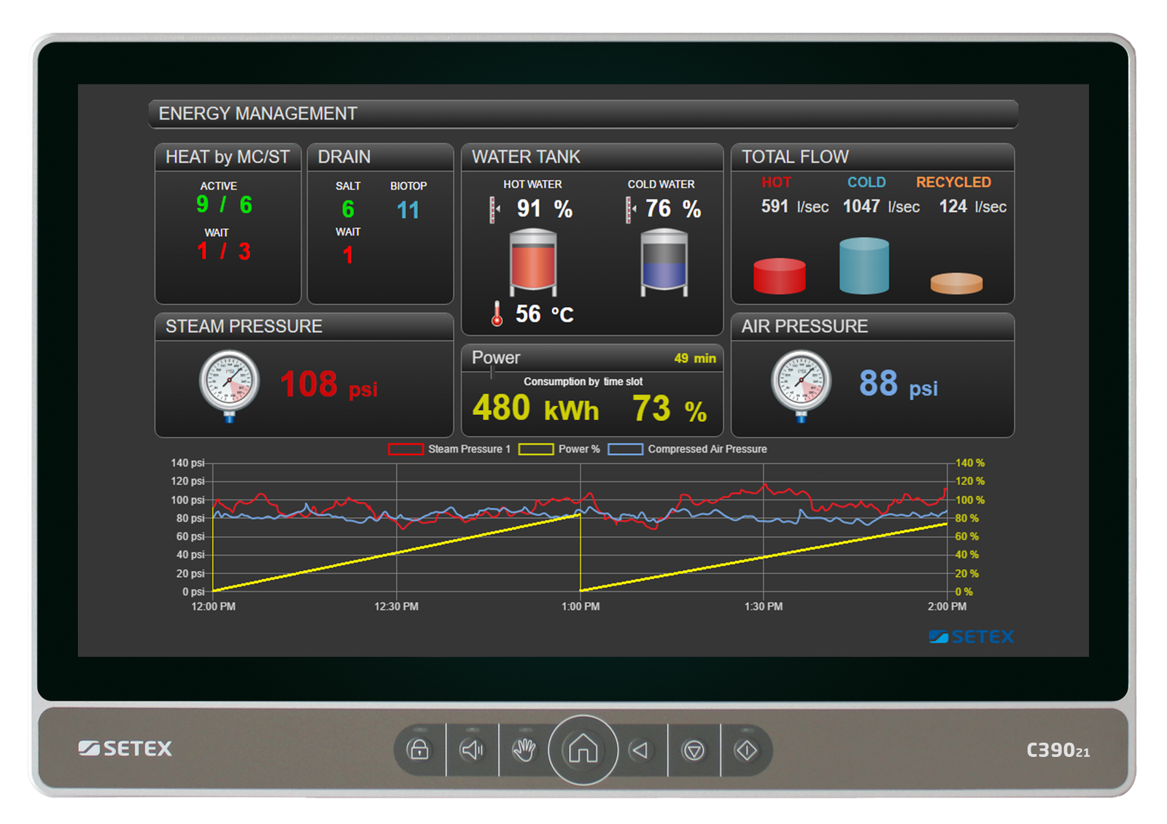
Task: Click the 1:00 PM marker on the chart
Action: tap(581, 606)
